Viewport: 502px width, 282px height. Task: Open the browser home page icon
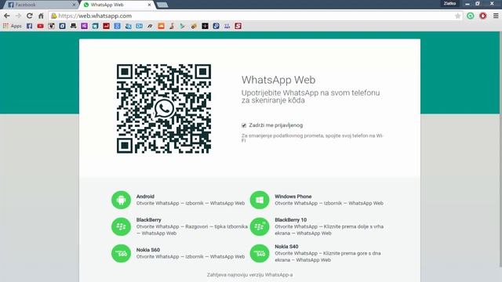point(41,16)
